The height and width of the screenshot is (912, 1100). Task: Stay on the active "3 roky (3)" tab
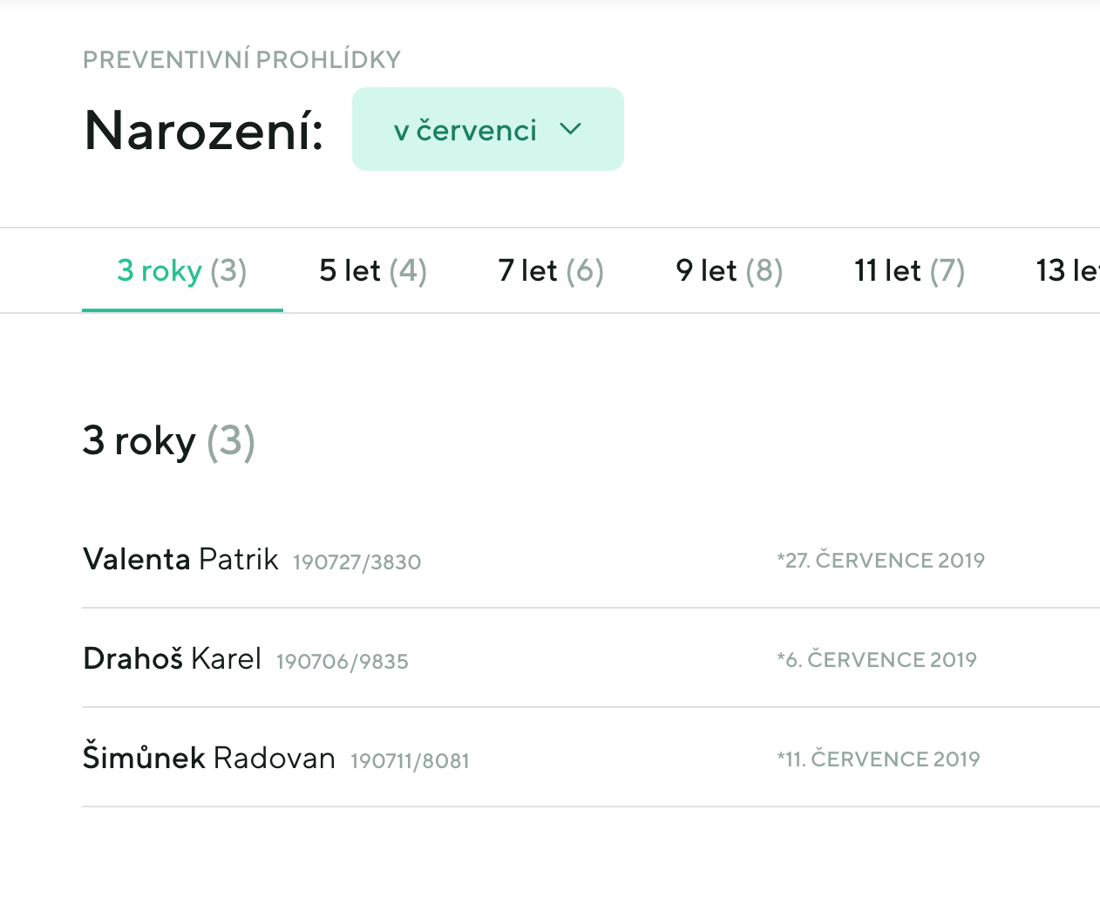181,270
